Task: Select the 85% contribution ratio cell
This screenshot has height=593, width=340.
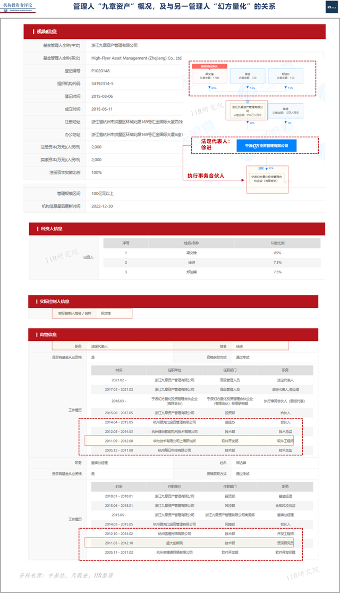Action: click(277, 253)
